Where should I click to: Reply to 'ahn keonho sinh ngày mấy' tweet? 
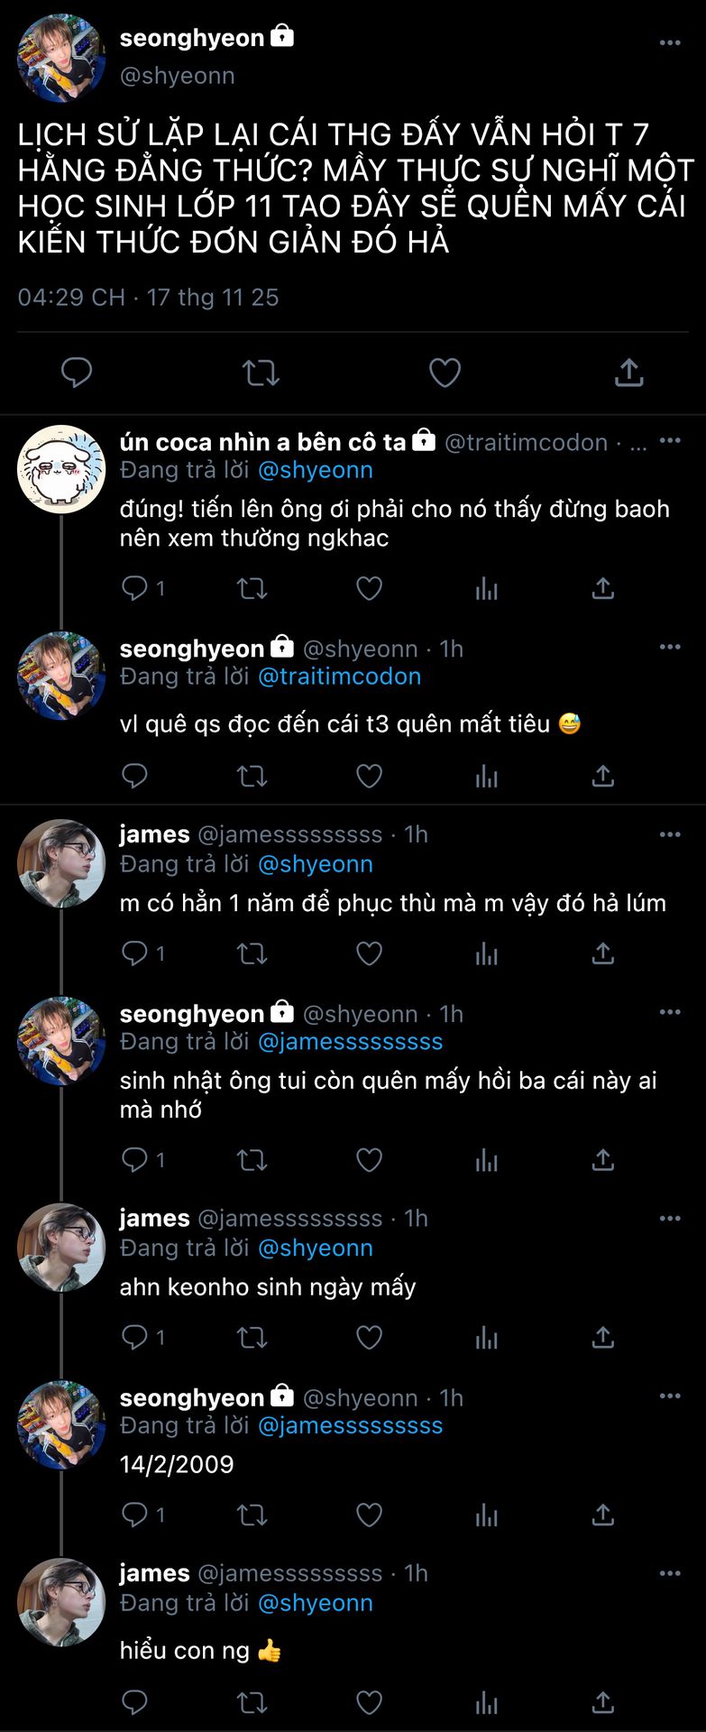[135, 1337]
